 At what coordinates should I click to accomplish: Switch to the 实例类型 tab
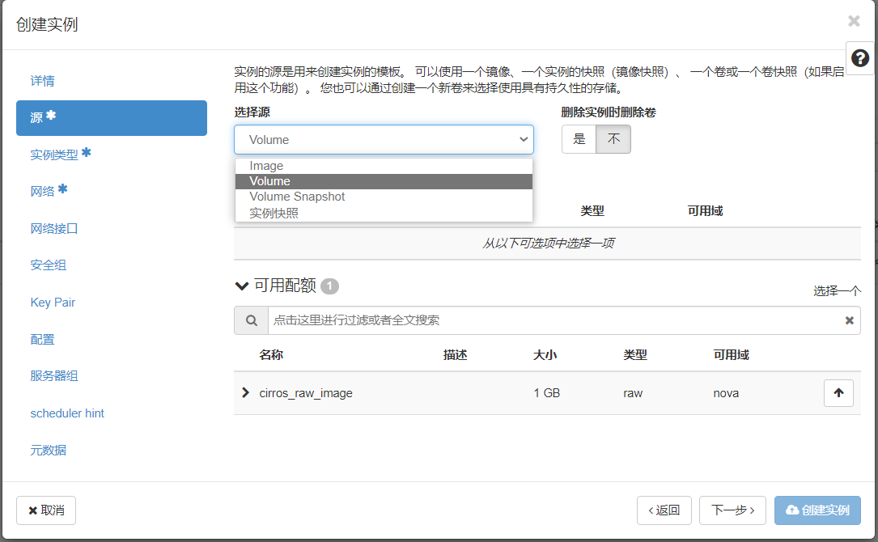pos(54,155)
